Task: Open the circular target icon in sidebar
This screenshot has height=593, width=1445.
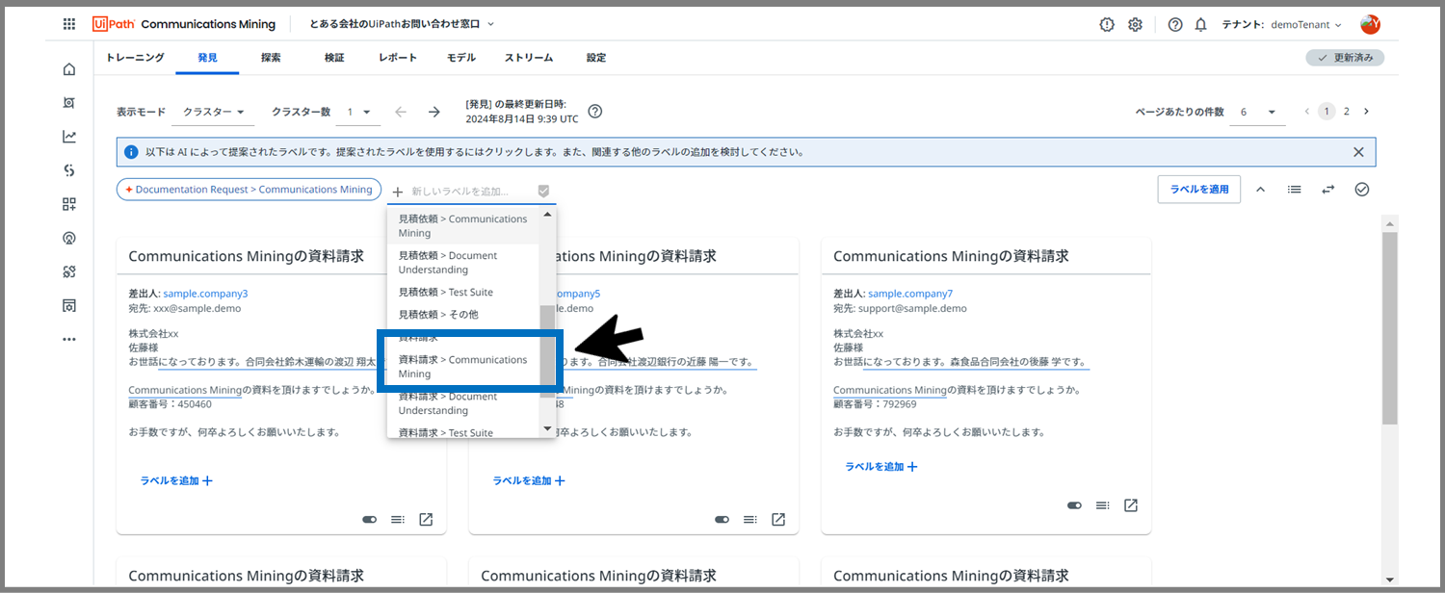Action: (x=69, y=238)
